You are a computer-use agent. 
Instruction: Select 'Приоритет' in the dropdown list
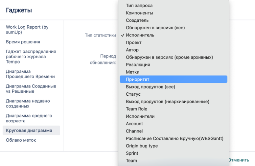pos(138,79)
